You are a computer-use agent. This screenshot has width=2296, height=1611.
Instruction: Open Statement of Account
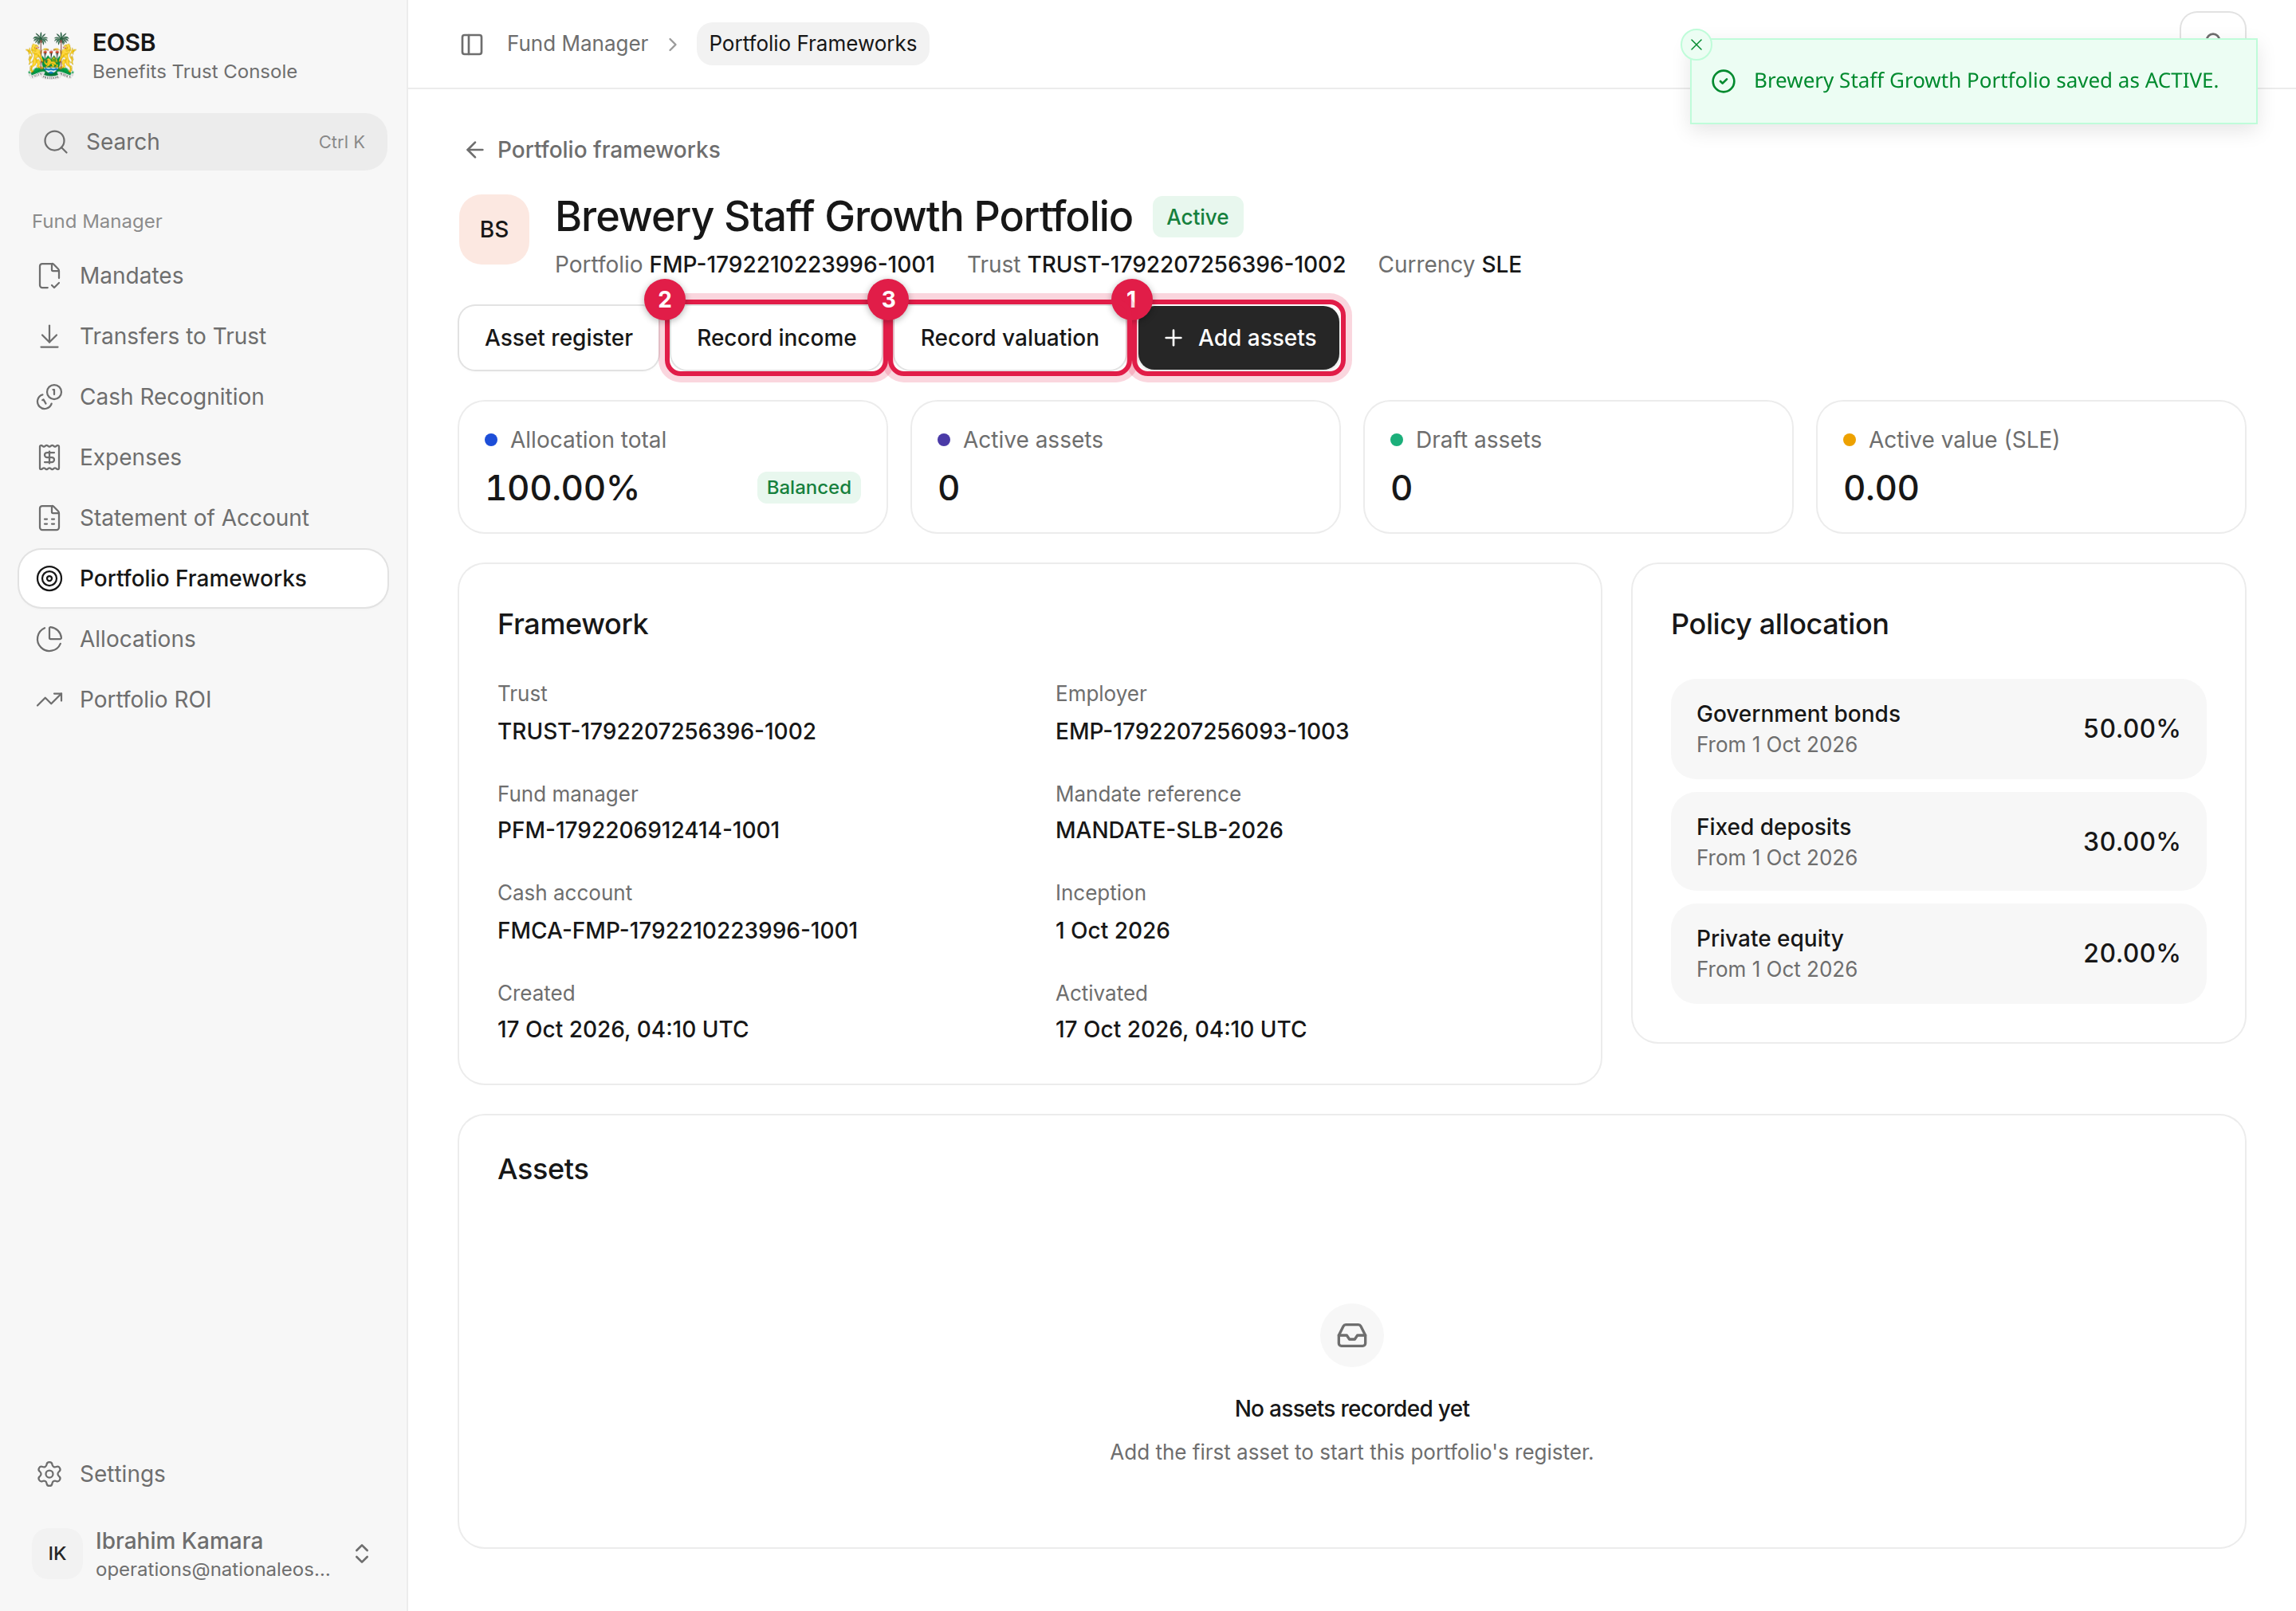pos(203,518)
